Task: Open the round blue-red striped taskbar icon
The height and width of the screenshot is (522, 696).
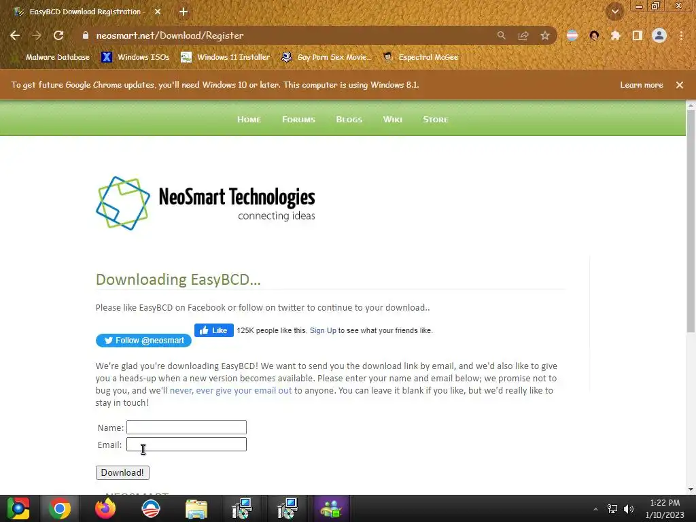Action: point(151,508)
